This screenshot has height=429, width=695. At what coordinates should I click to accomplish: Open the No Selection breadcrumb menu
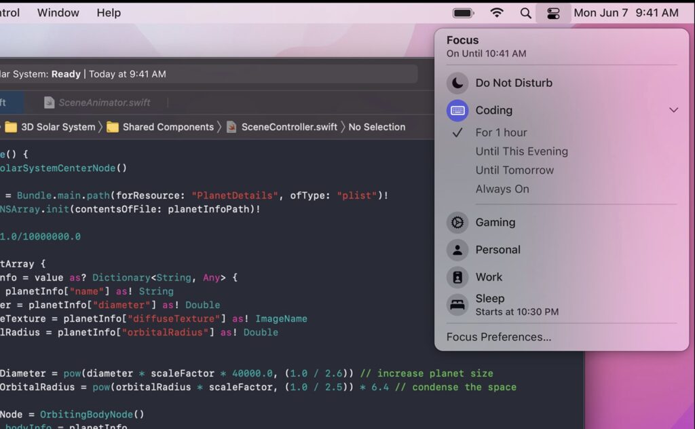pyautogui.click(x=377, y=127)
